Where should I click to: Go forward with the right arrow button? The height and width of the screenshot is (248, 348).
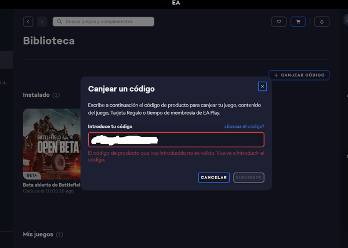(42, 21)
